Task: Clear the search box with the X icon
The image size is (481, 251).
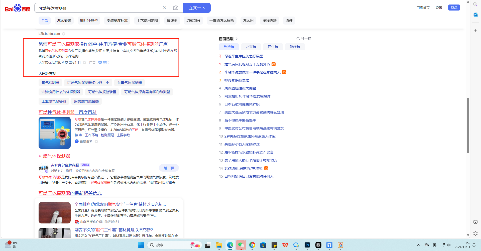Action: pos(165,8)
